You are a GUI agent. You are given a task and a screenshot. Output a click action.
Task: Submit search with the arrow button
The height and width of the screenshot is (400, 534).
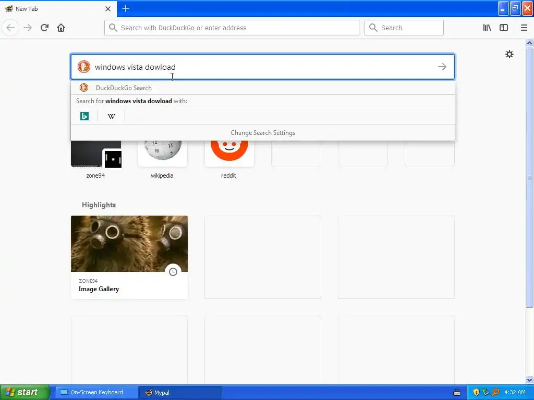(442, 67)
